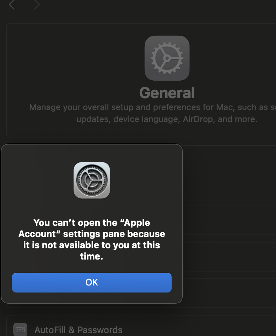Go back with the left chevron arrow
This screenshot has width=276, height=336.
[x=12, y=5]
